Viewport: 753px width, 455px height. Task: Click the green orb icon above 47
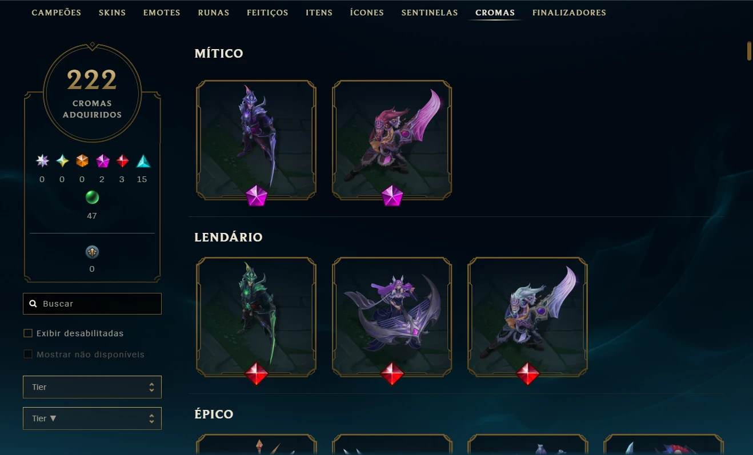92,198
